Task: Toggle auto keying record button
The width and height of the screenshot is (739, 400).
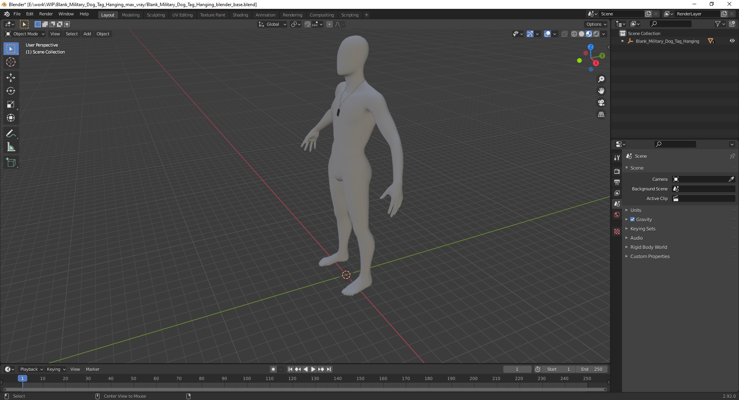Action: pos(273,369)
